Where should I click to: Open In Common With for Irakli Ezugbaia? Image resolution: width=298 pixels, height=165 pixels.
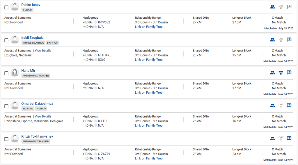pos(272,40)
